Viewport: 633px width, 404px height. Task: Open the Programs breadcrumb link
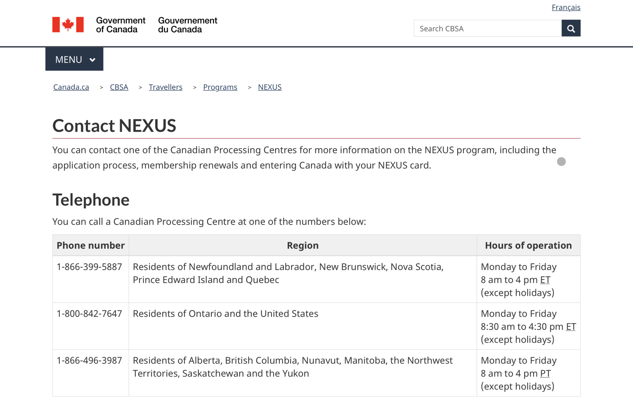220,87
